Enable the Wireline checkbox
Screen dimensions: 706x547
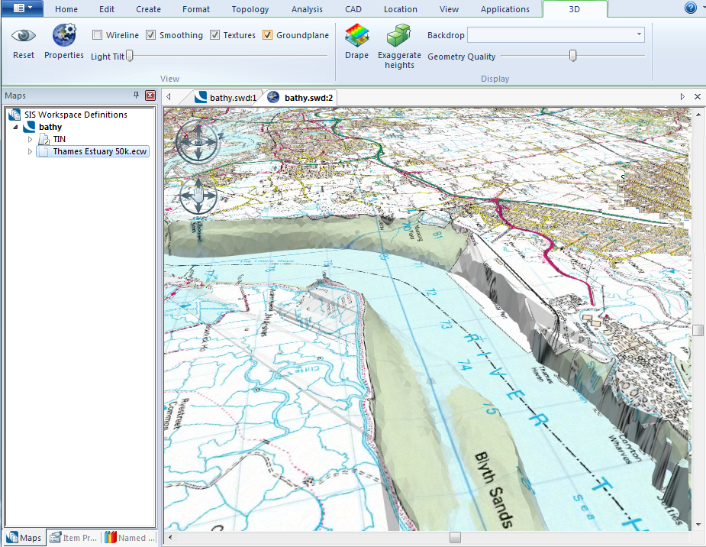point(98,35)
